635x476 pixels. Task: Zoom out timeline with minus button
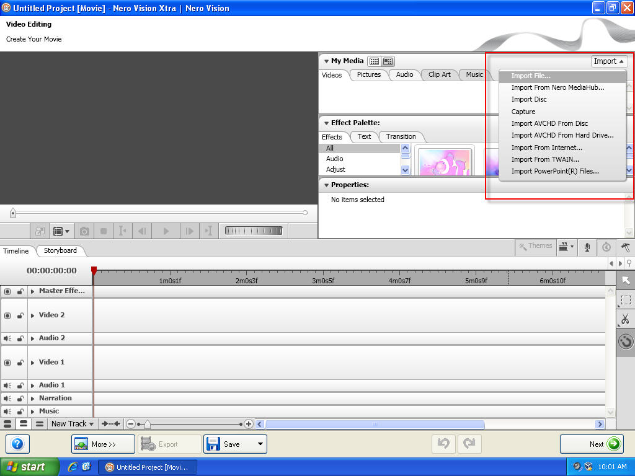(x=130, y=424)
